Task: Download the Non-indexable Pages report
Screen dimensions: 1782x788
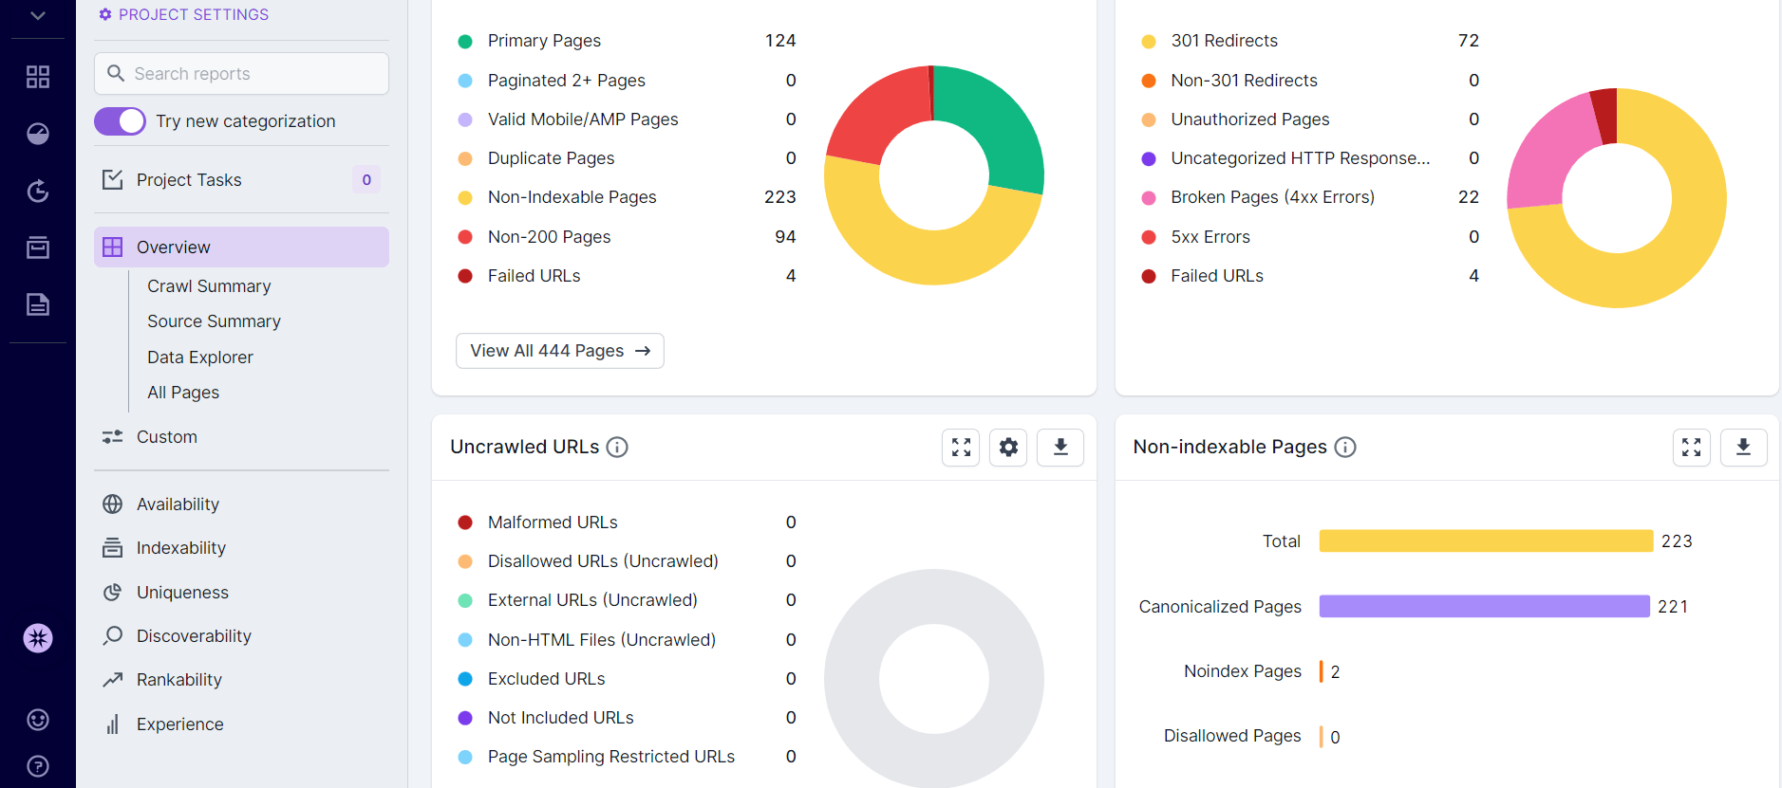Action: pyautogui.click(x=1743, y=448)
